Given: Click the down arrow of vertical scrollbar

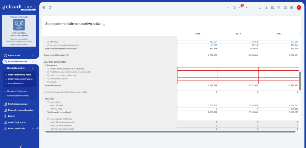Looking at the screenshot, I should (300, 129).
